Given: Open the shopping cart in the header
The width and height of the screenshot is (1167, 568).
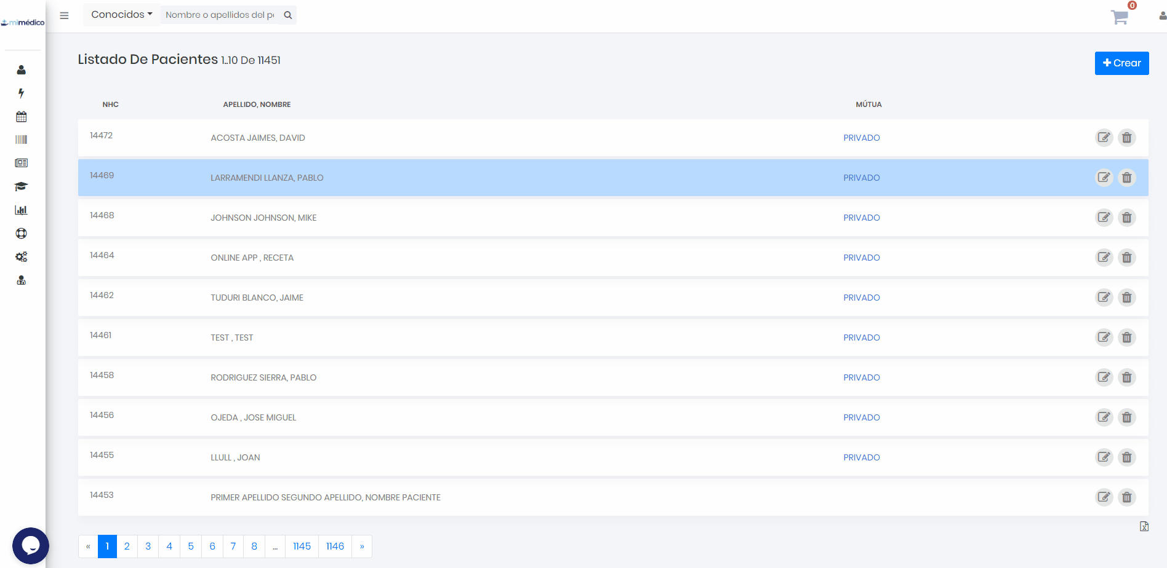Looking at the screenshot, I should 1120,17.
